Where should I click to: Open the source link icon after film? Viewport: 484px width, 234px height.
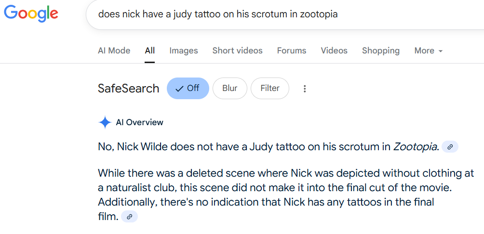pyautogui.click(x=129, y=217)
